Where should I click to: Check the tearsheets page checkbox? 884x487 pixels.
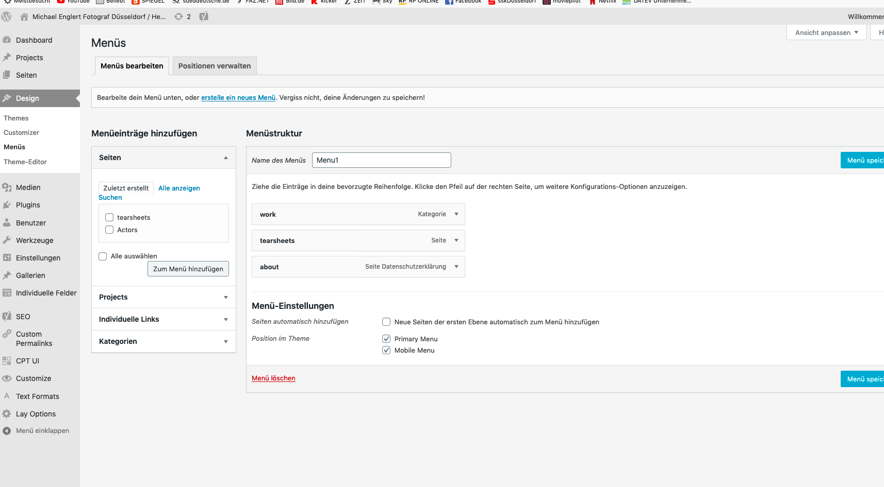coord(109,217)
